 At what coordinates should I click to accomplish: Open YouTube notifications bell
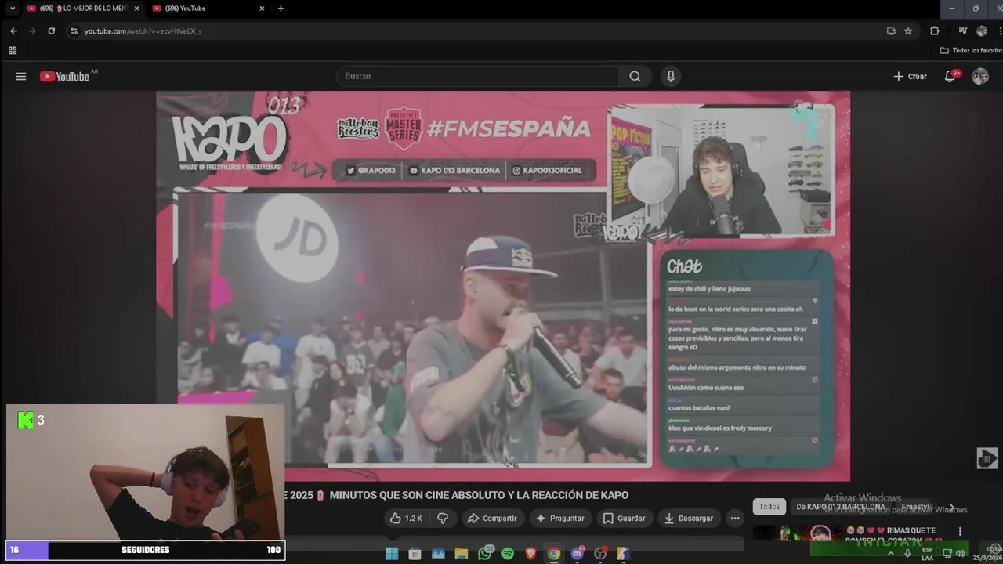pos(950,76)
